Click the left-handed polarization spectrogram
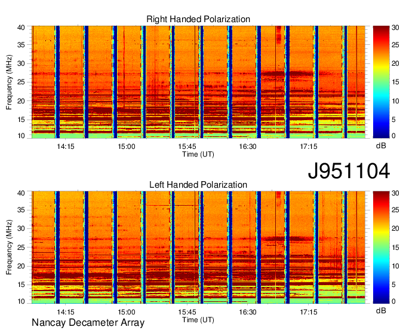Viewport: 406px width, 330px height. [x=198, y=247]
